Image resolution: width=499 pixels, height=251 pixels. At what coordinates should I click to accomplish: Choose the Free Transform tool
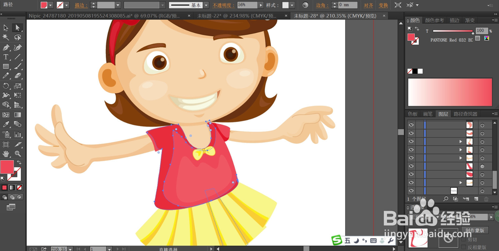click(x=17, y=95)
